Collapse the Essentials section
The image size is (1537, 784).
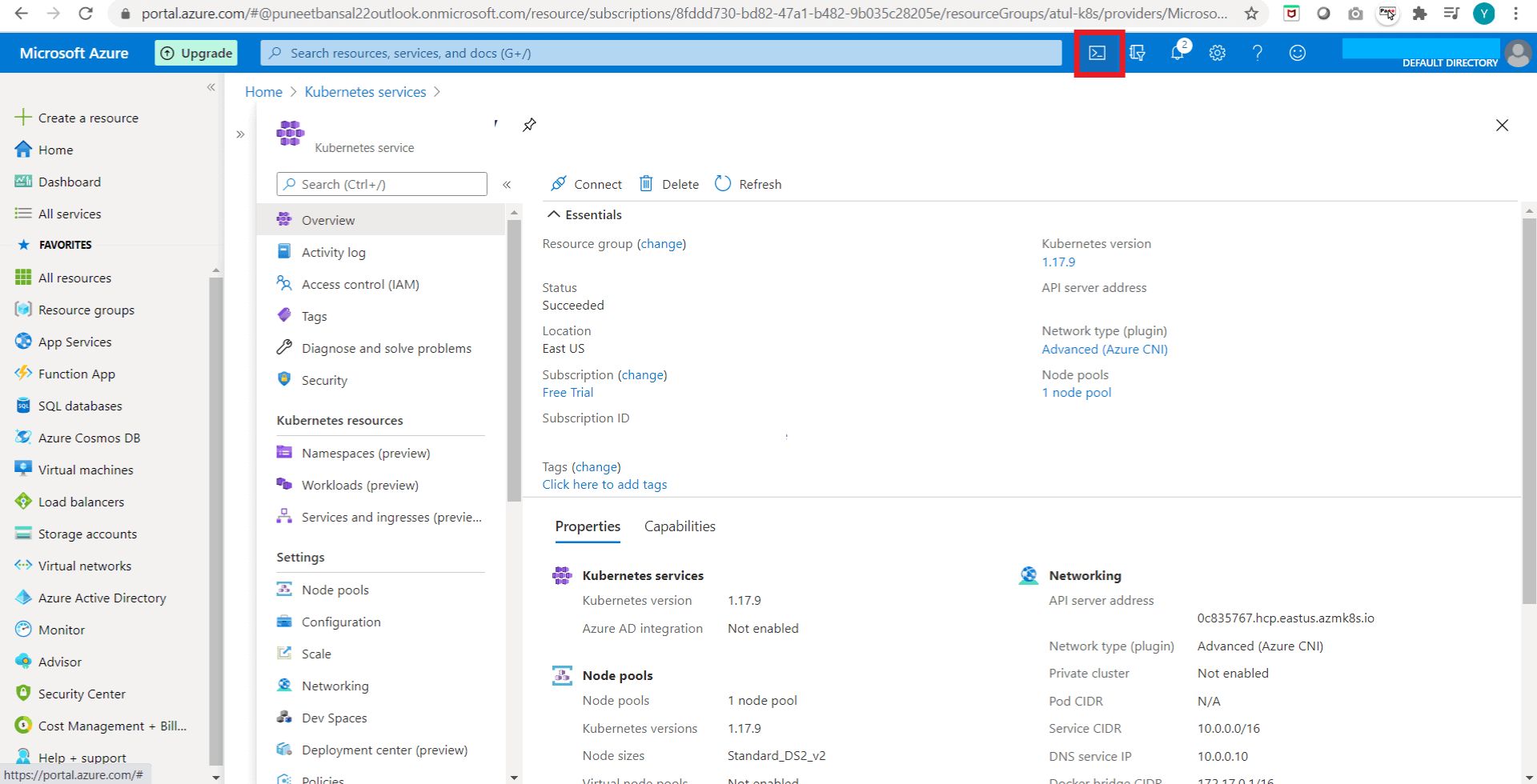[584, 214]
